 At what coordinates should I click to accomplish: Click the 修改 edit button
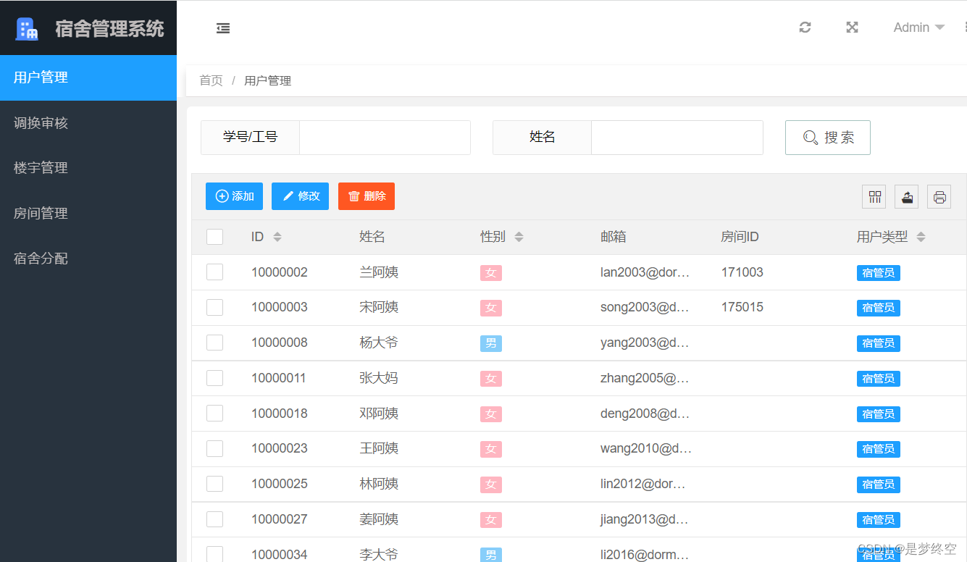click(x=300, y=196)
